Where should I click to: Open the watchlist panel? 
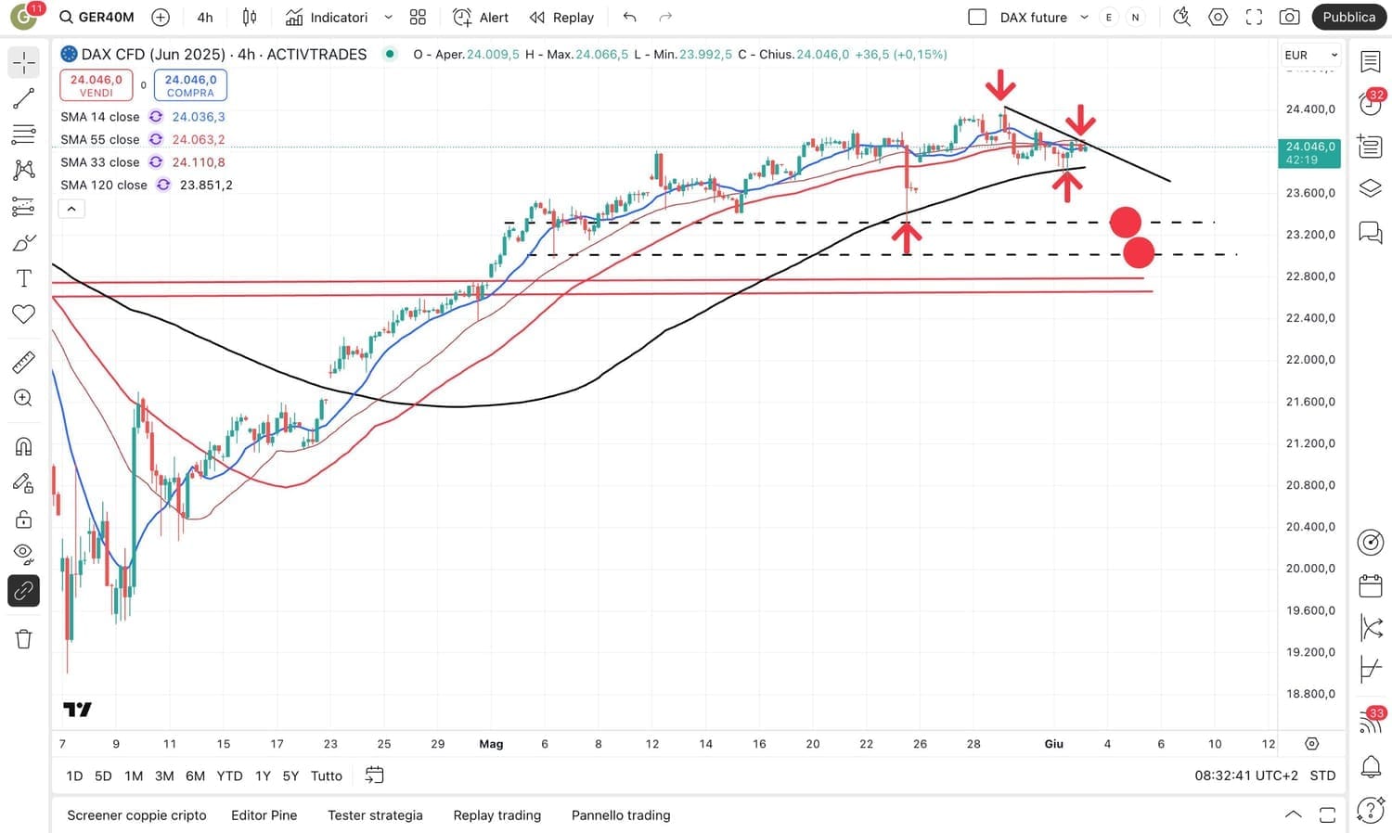click(x=1371, y=62)
